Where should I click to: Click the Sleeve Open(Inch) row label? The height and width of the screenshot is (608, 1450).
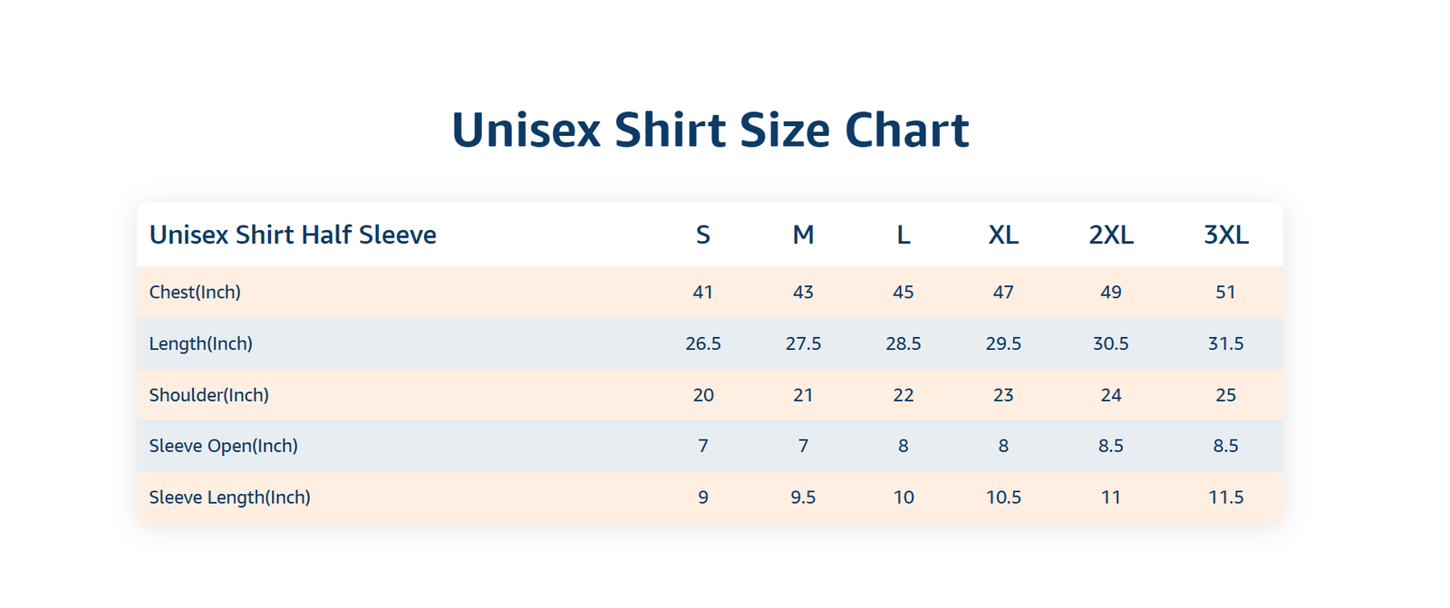coord(224,446)
